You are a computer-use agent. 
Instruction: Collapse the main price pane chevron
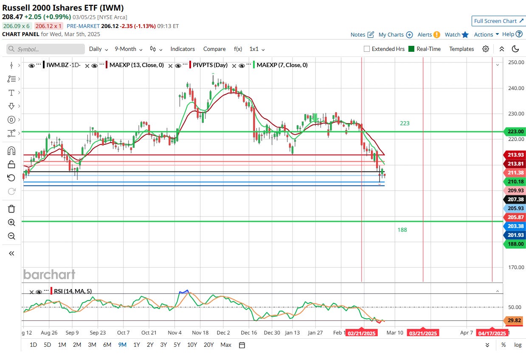[497, 65]
